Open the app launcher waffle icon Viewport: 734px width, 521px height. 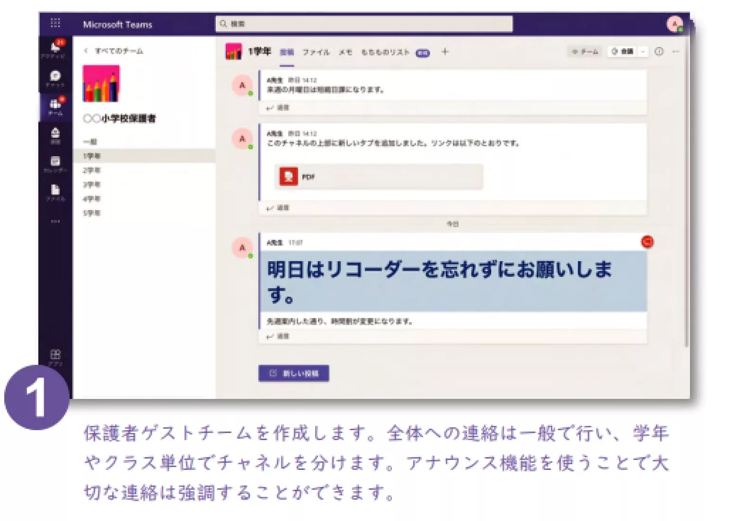55,23
